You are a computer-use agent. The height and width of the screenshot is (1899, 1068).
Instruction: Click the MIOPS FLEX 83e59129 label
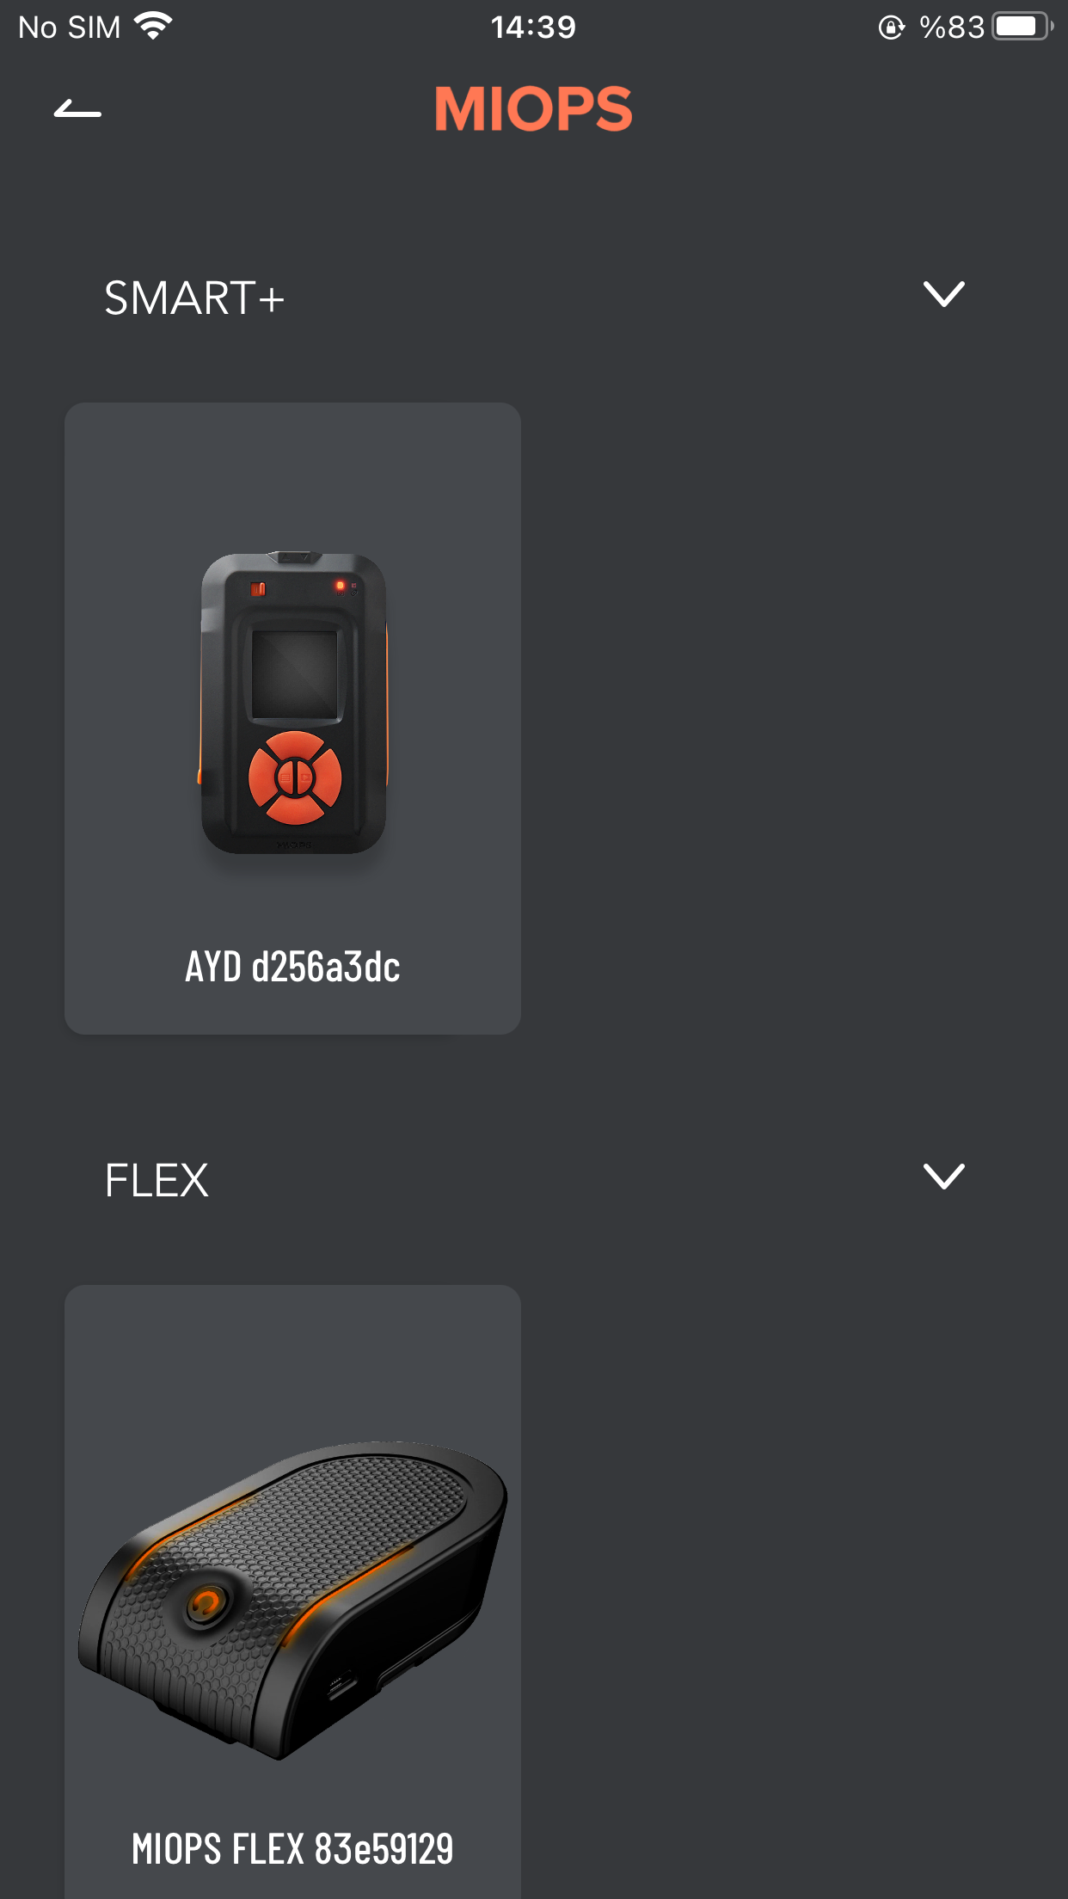[292, 1849]
